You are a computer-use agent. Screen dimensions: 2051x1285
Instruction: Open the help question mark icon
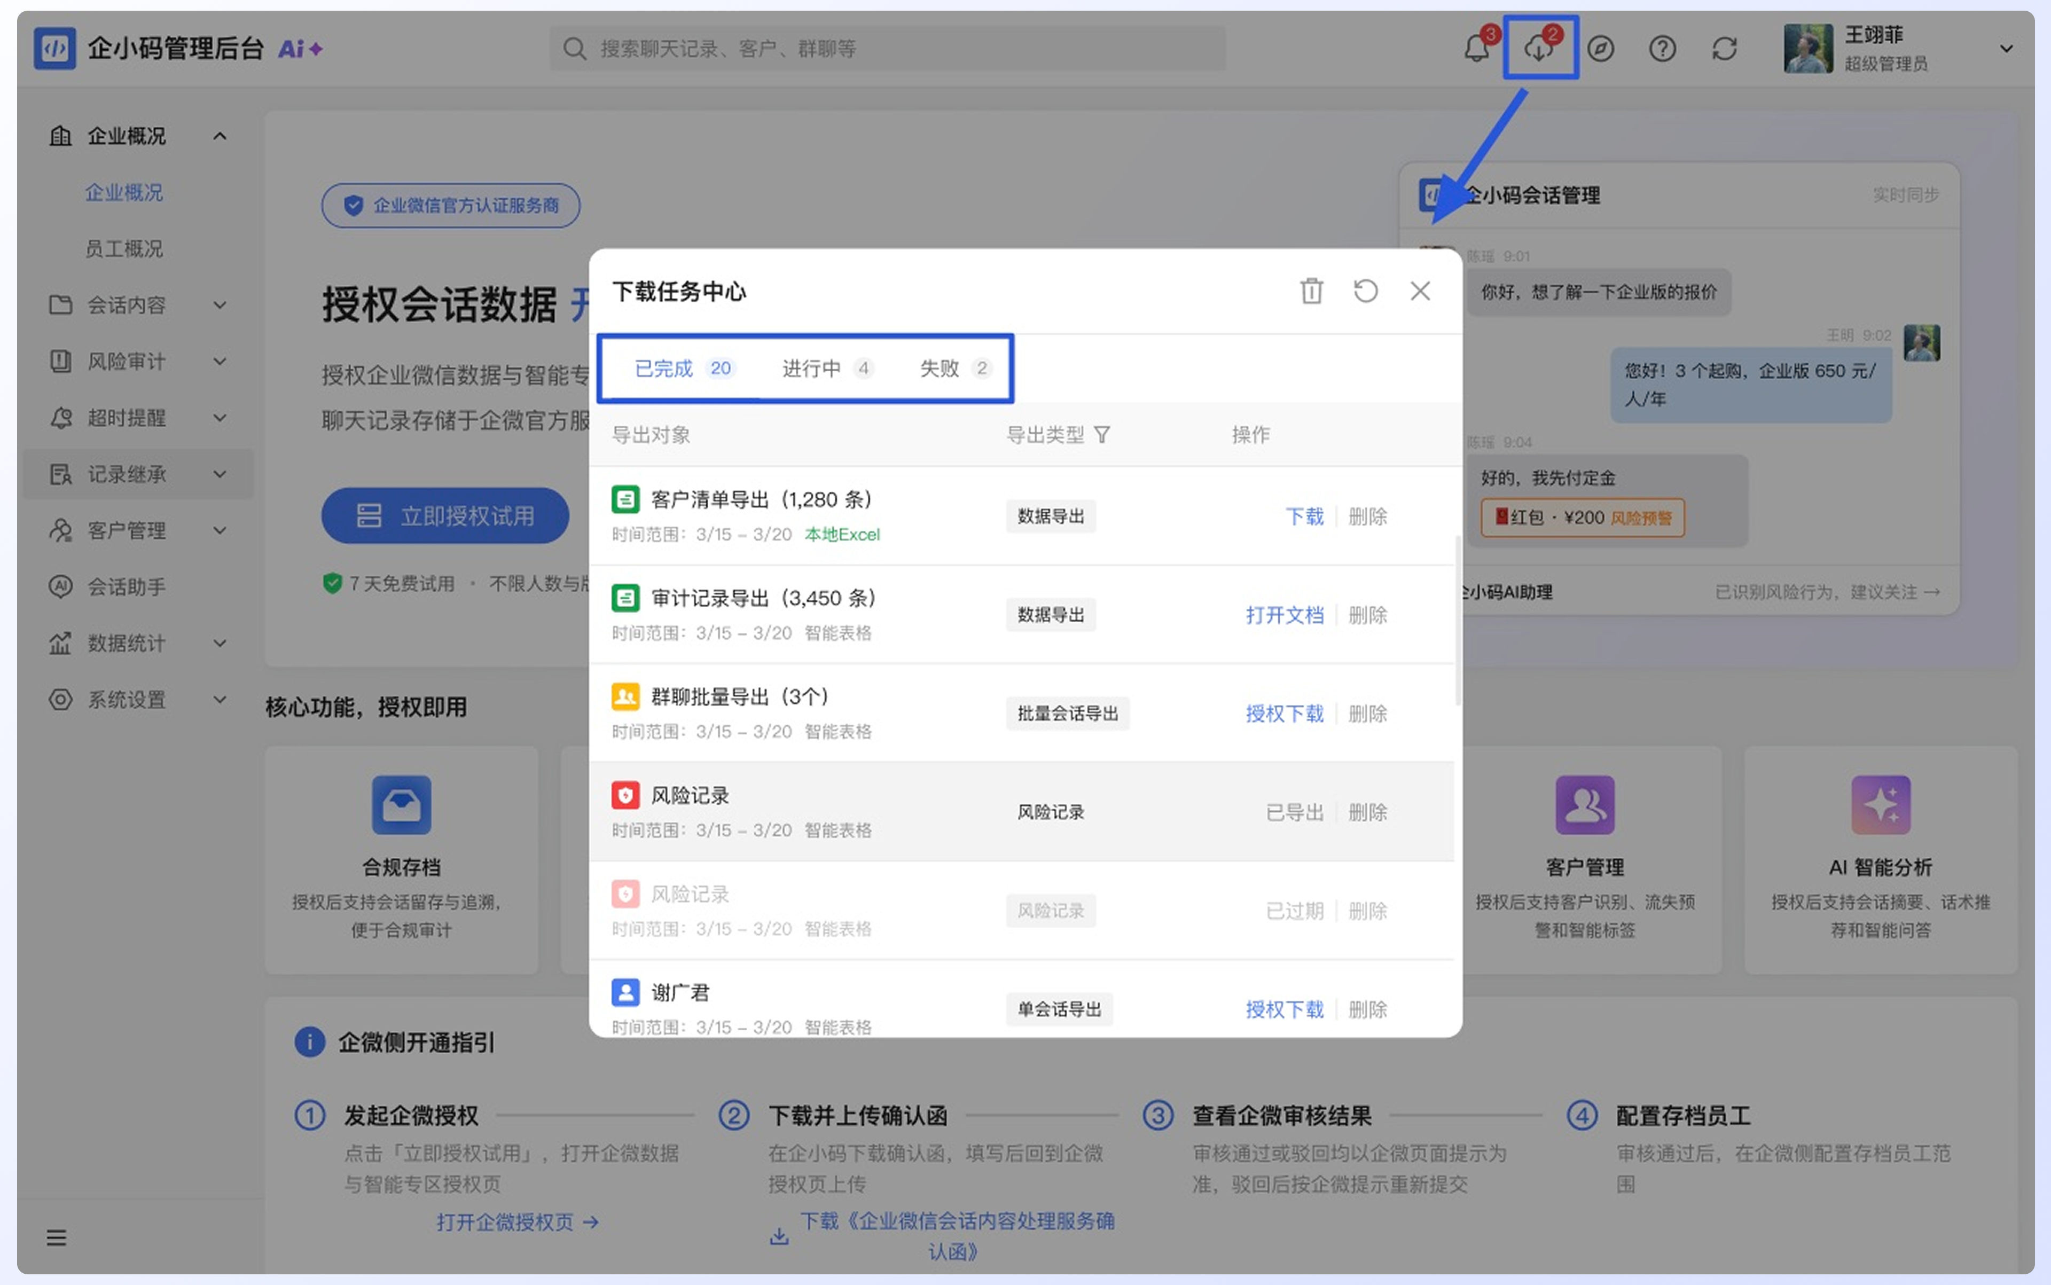click(x=1663, y=49)
